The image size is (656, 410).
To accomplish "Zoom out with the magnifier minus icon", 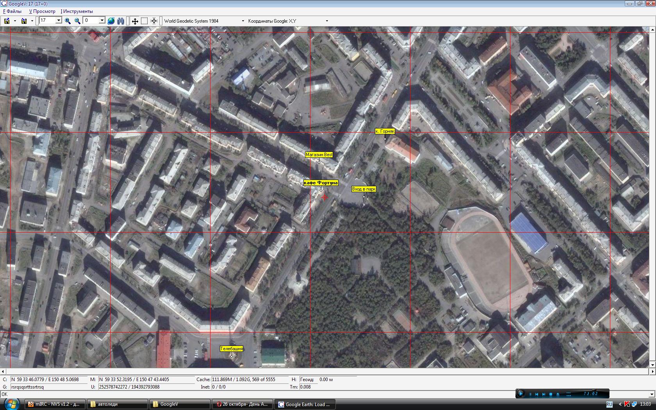I will [x=77, y=21].
